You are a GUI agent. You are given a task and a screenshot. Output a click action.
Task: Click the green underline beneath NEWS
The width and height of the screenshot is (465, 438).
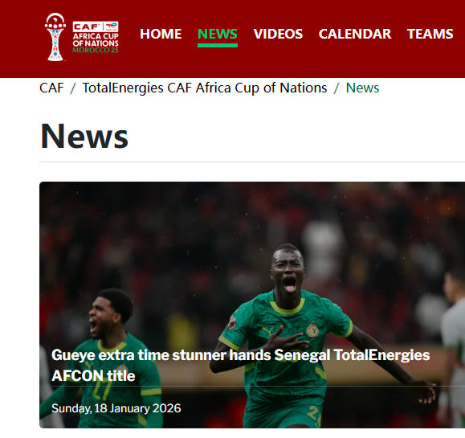[218, 45]
